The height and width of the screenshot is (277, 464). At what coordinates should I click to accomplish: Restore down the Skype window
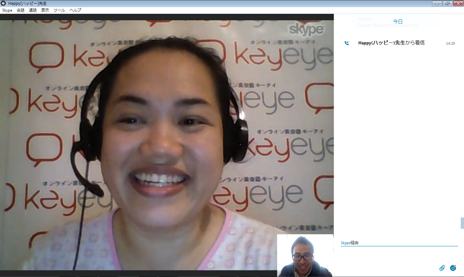click(x=447, y=3)
